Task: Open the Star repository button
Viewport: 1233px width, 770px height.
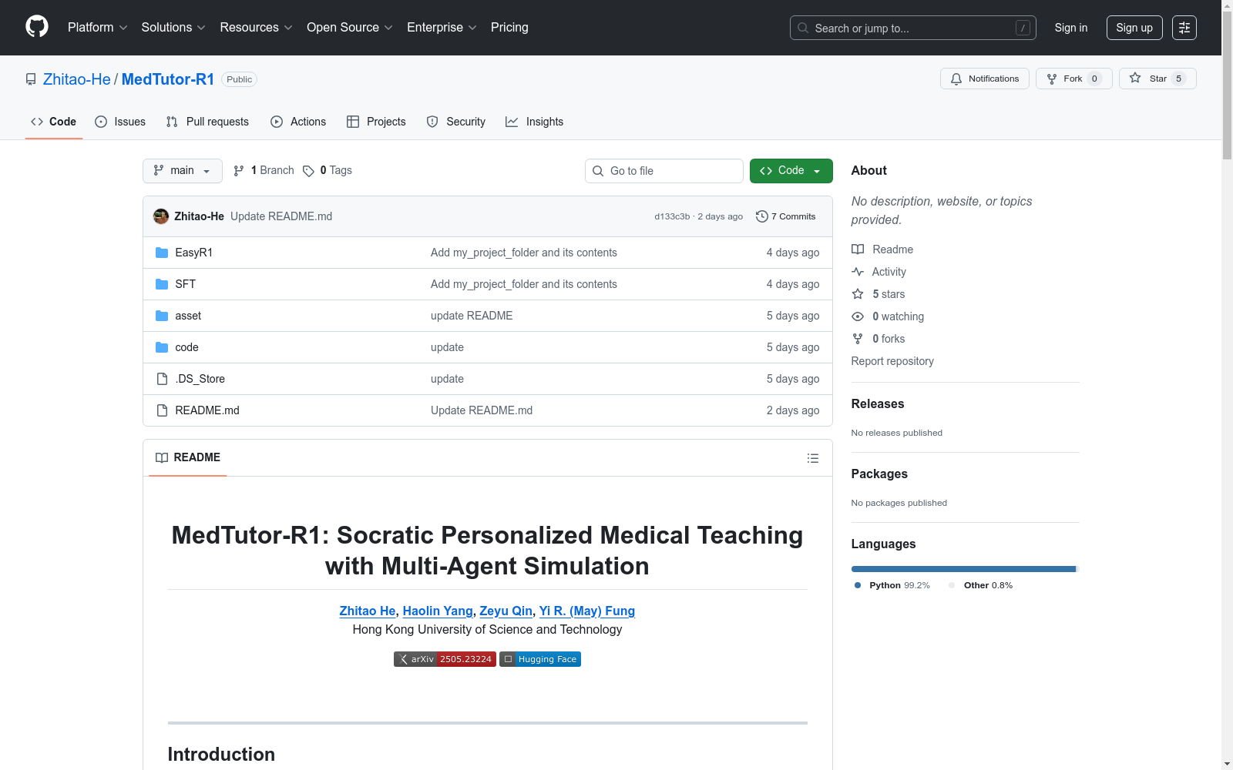Action: click(x=1157, y=79)
